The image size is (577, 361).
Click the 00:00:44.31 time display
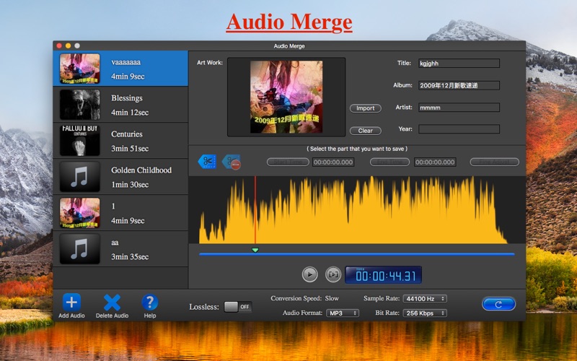(x=383, y=275)
